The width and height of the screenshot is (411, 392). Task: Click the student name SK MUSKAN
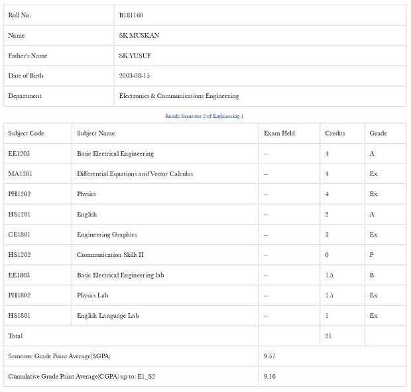pyautogui.click(x=139, y=35)
